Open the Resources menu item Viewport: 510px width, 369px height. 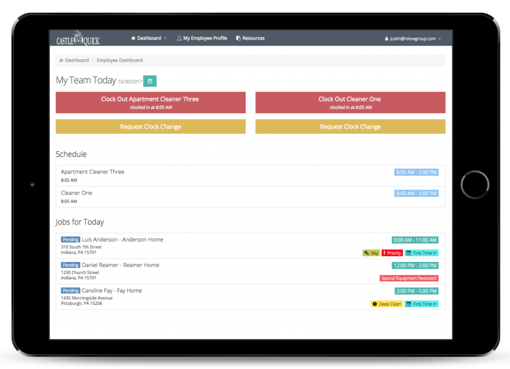(250, 38)
